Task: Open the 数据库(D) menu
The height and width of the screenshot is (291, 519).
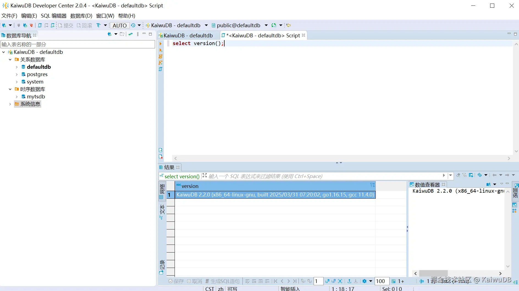Action: tap(81, 16)
